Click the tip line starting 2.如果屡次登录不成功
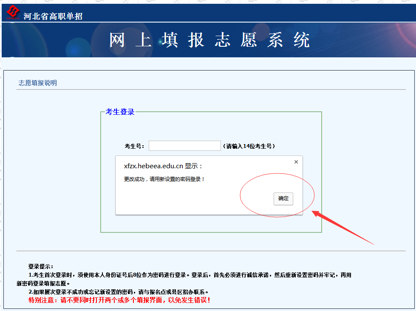 119,292
